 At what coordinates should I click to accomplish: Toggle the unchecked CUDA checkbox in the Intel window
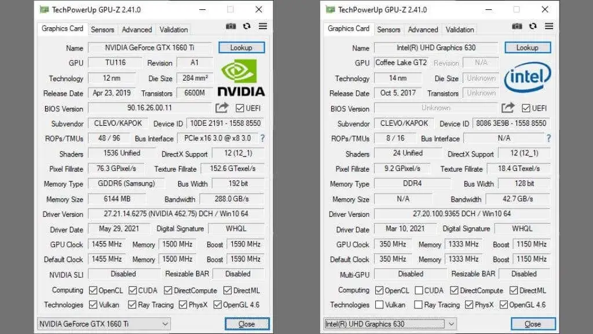(419, 291)
